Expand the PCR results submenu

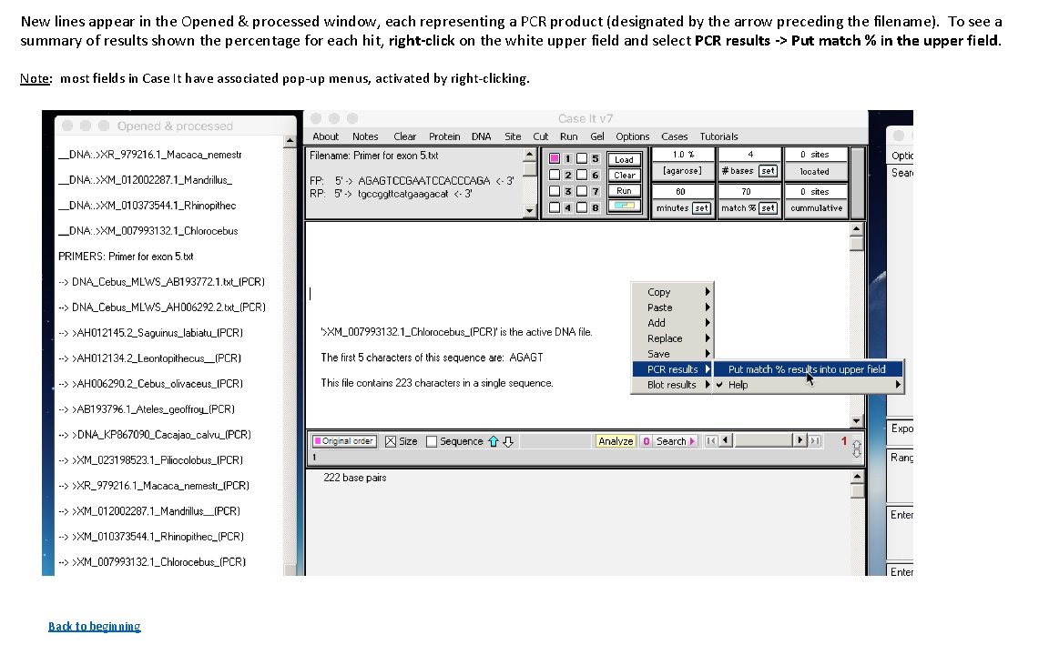pyautogui.click(x=672, y=368)
